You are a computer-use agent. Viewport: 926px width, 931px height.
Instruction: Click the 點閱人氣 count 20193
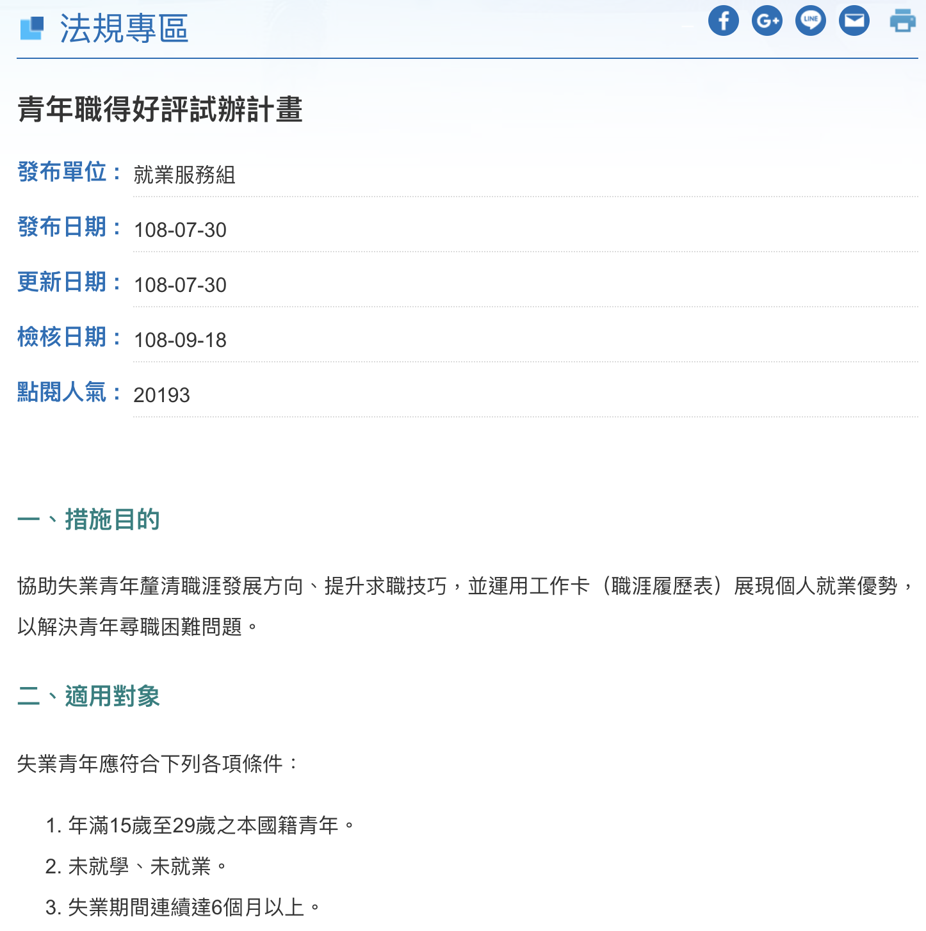click(x=161, y=395)
